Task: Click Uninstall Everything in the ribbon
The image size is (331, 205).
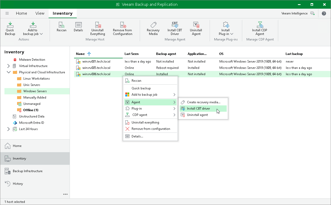Action: tap(98, 28)
